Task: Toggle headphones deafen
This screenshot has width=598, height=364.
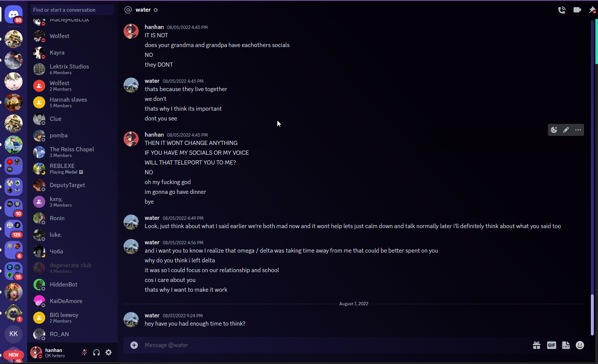Action: point(96,352)
